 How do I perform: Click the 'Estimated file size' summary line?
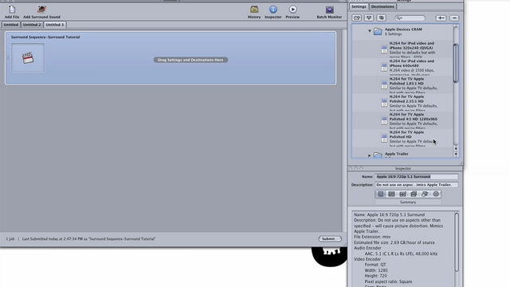394,242
